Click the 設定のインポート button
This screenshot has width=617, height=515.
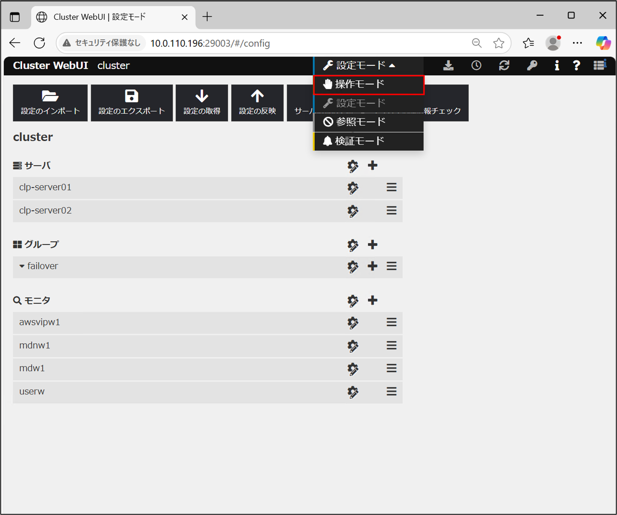point(50,103)
